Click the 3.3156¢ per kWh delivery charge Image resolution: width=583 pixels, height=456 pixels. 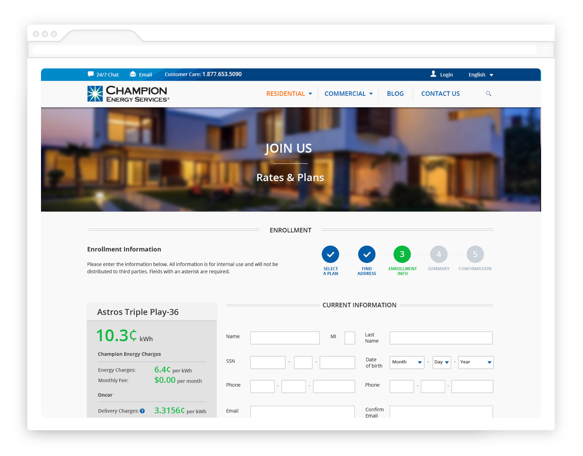[180, 410]
